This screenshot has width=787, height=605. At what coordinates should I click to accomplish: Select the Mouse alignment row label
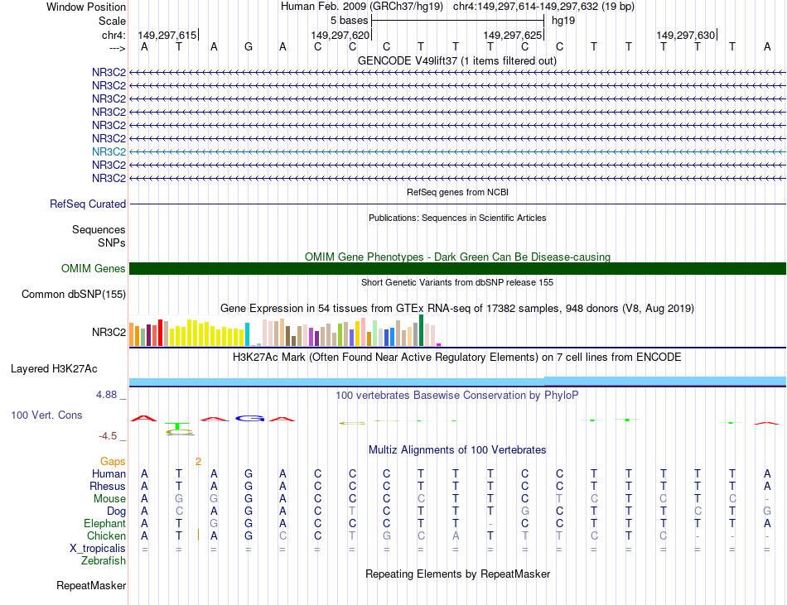109,499
